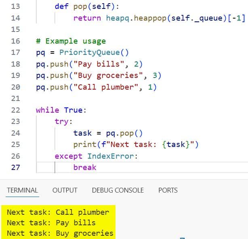This screenshot has width=248, height=239.
Task: Click 'task = pq.pop()' assignment
Action: pyautogui.click(x=108, y=133)
